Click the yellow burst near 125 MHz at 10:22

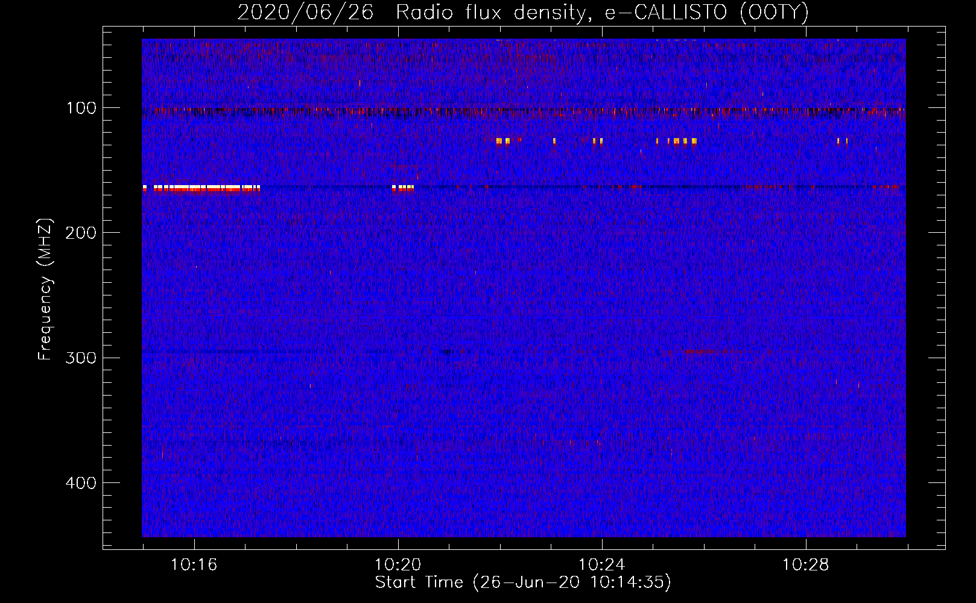(503, 141)
